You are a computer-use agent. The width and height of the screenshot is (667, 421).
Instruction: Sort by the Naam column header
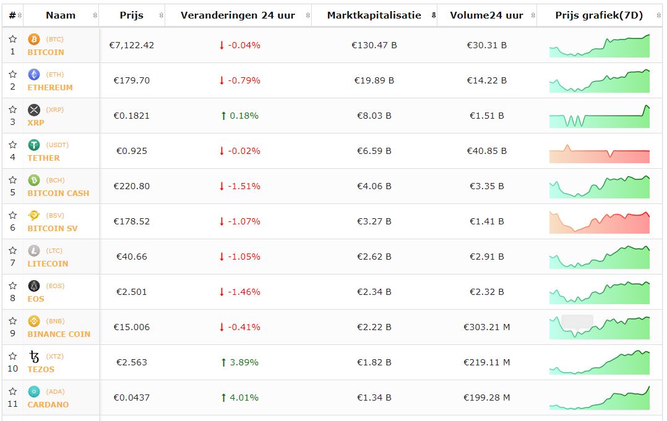61,15
